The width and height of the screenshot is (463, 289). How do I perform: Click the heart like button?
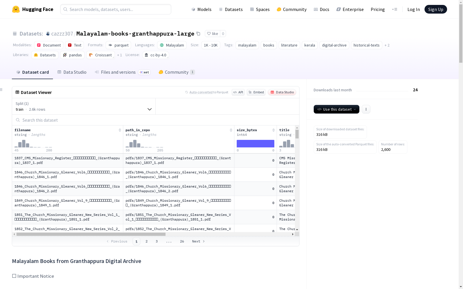pyautogui.click(x=212, y=34)
